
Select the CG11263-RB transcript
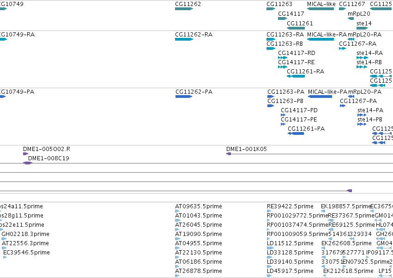pos(284,43)
